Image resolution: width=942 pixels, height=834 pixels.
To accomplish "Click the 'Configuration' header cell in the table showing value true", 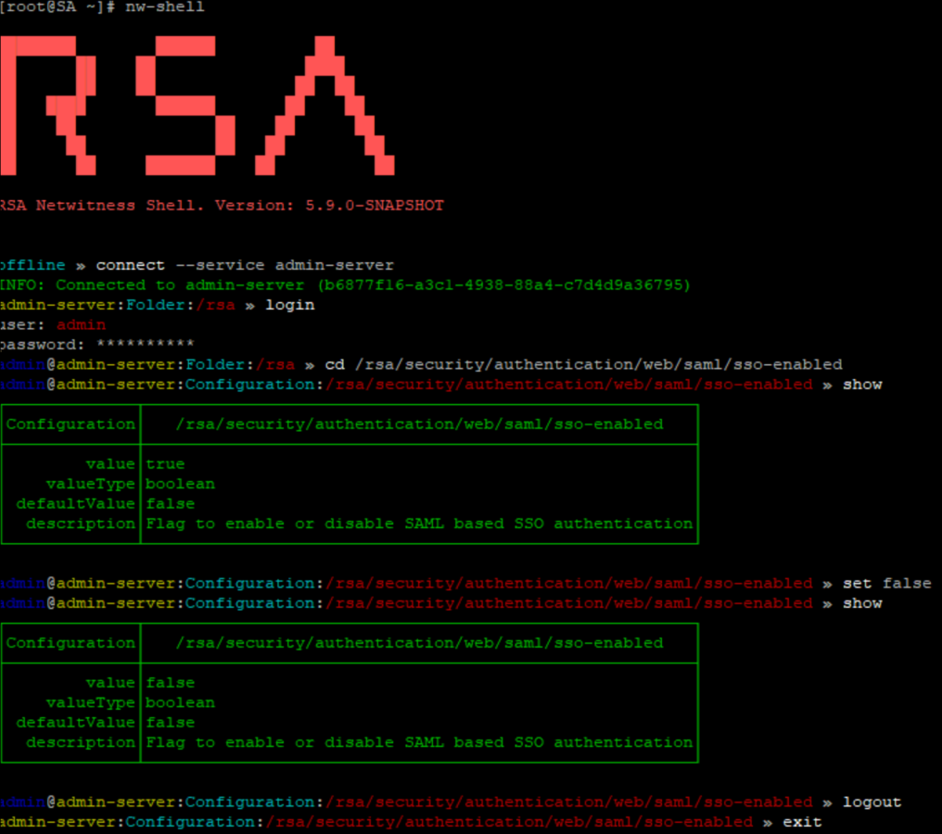I will (x=70, y=423).
